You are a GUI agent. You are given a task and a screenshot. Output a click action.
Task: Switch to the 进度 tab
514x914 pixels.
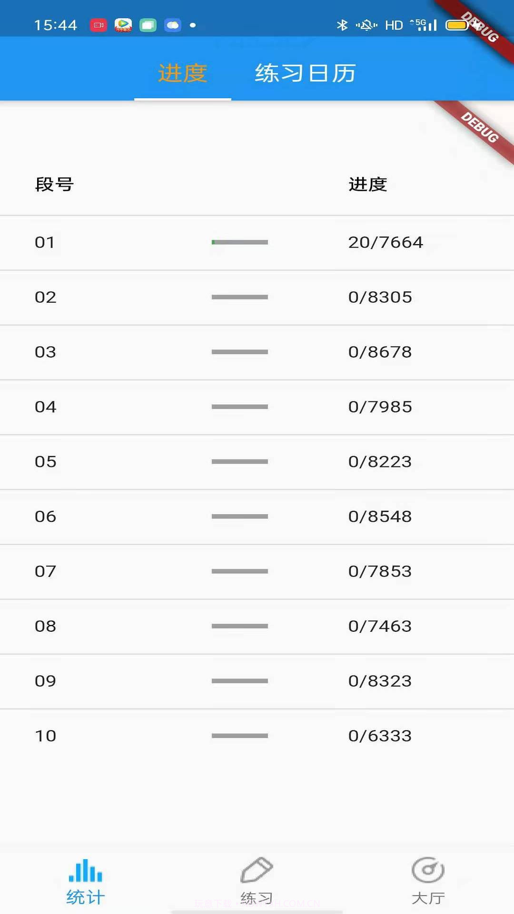182,73
